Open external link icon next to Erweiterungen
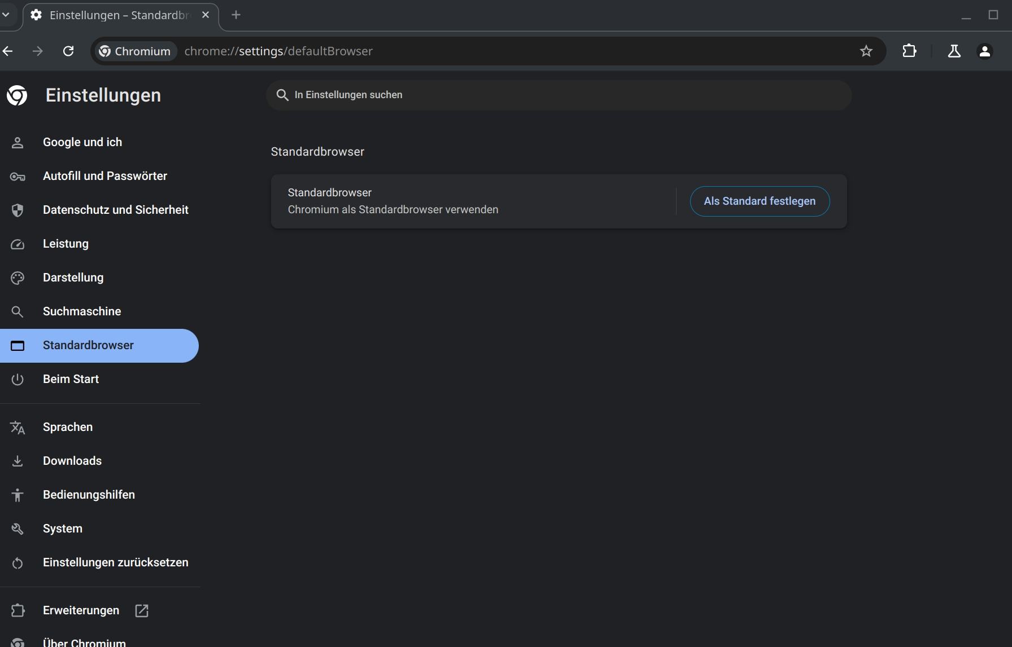The image size is (1012, 647). click(142, 610)
